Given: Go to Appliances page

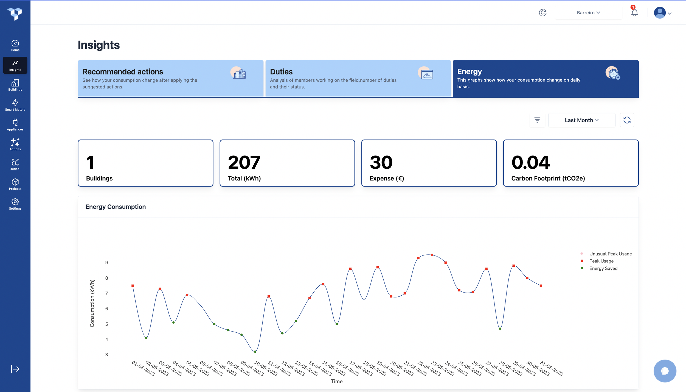Looking at the screenshot, I should pos(15,125).
